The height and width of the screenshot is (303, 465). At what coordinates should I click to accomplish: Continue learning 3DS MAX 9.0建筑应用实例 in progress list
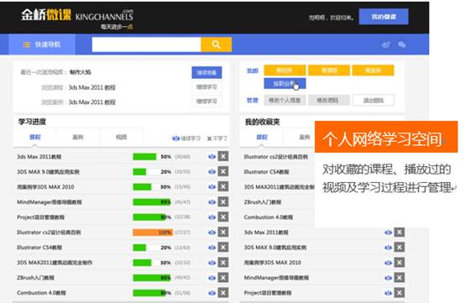pos(212,172)
